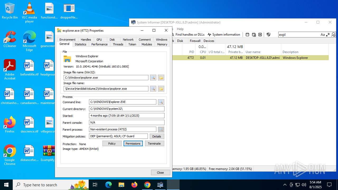
Task: Open Windows Start menu
Action: [x=6, y=185]
